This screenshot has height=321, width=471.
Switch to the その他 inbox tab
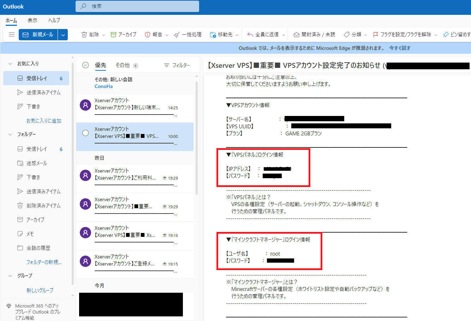(x=123, y=65)
